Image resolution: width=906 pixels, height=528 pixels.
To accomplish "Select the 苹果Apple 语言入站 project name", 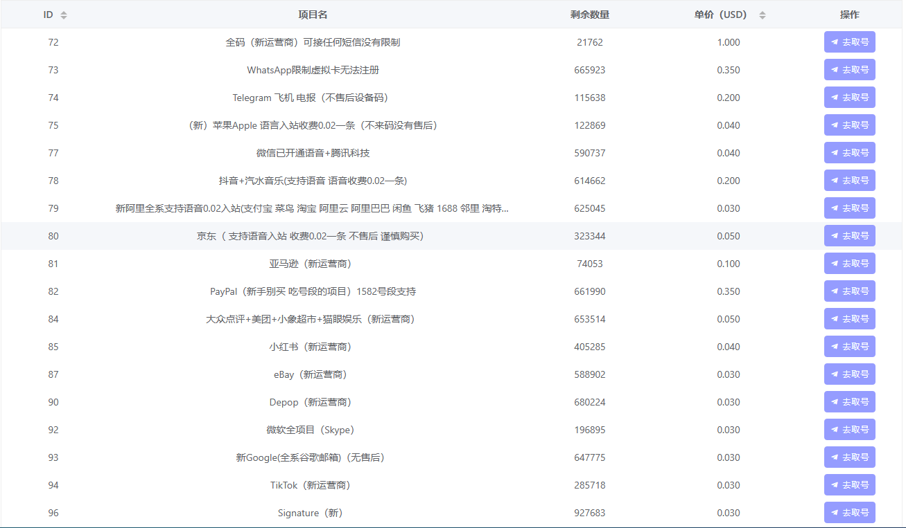I will (313, 125).
